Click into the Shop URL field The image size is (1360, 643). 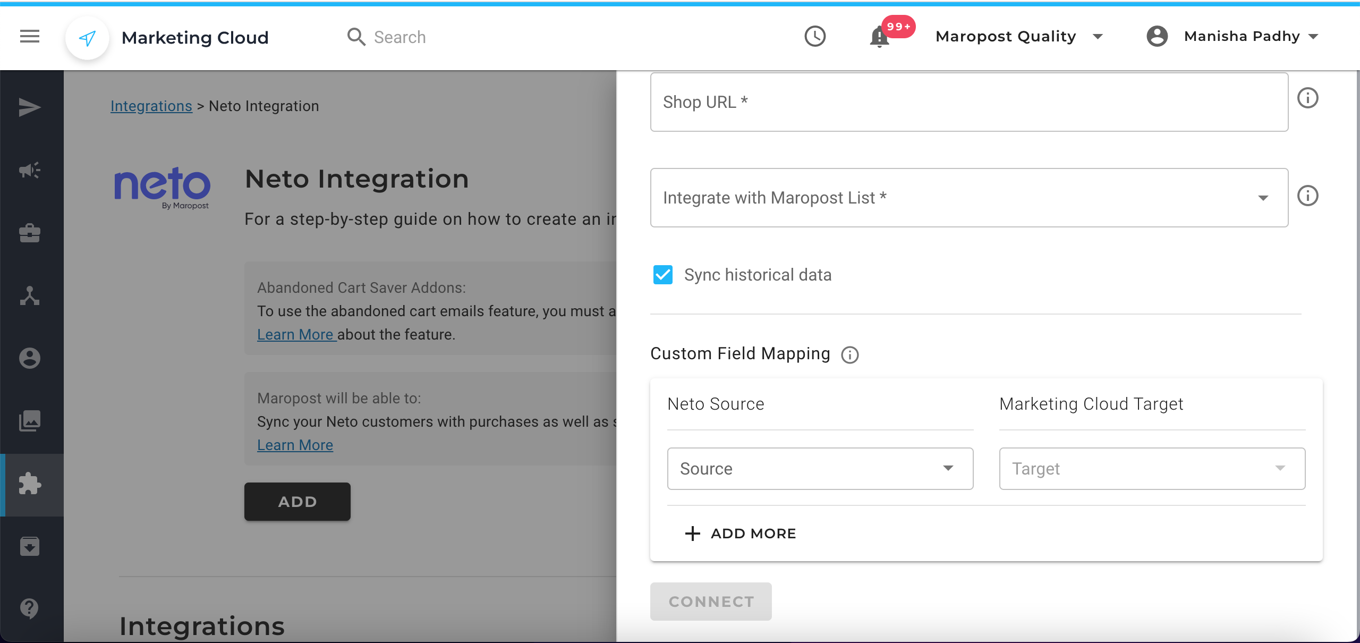coord(968,102)
